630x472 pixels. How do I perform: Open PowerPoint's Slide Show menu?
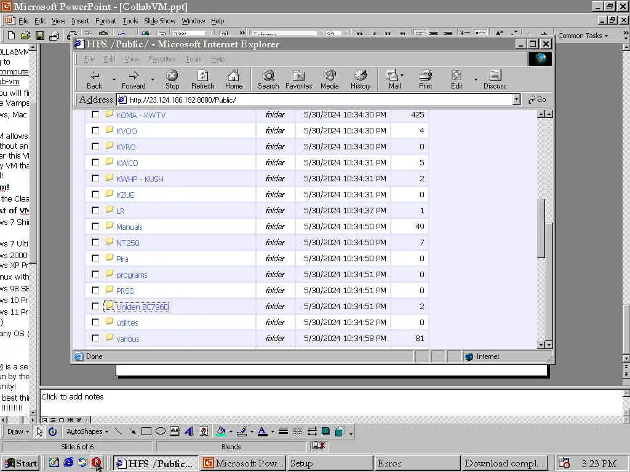[x=159, y=21]
